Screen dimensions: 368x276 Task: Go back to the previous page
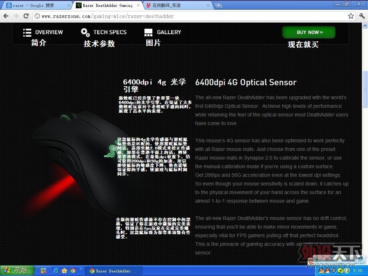[6, 16]
